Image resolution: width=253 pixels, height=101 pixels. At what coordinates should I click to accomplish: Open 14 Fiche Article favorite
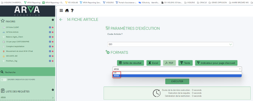coord(12,32)
